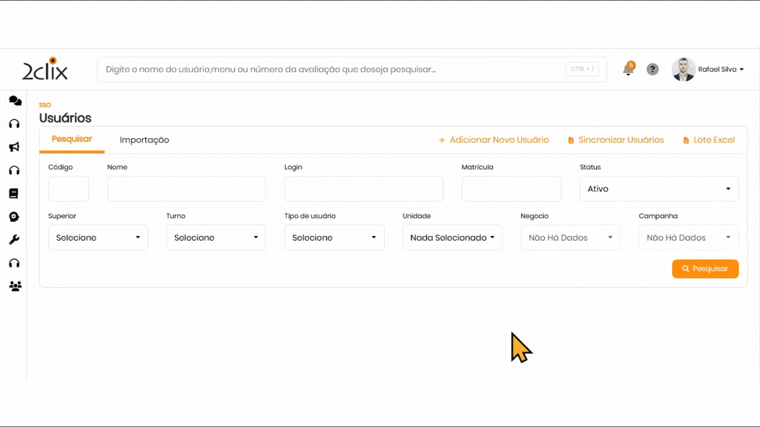Switch to the Importação tab
Viewport: 760px width, 427px height.
click(x=144, y=140)
